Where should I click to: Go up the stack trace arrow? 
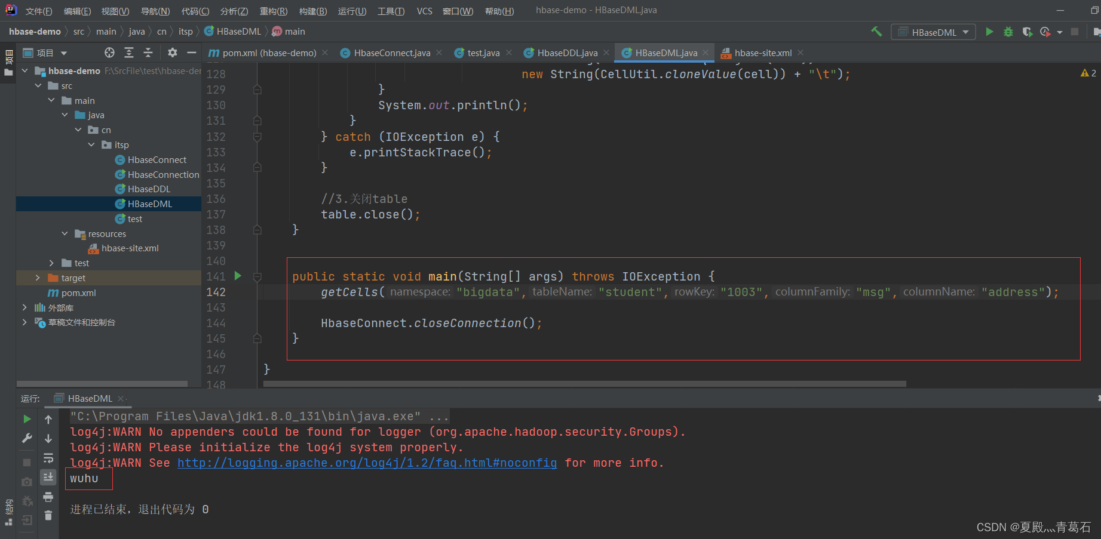point(48,420)
